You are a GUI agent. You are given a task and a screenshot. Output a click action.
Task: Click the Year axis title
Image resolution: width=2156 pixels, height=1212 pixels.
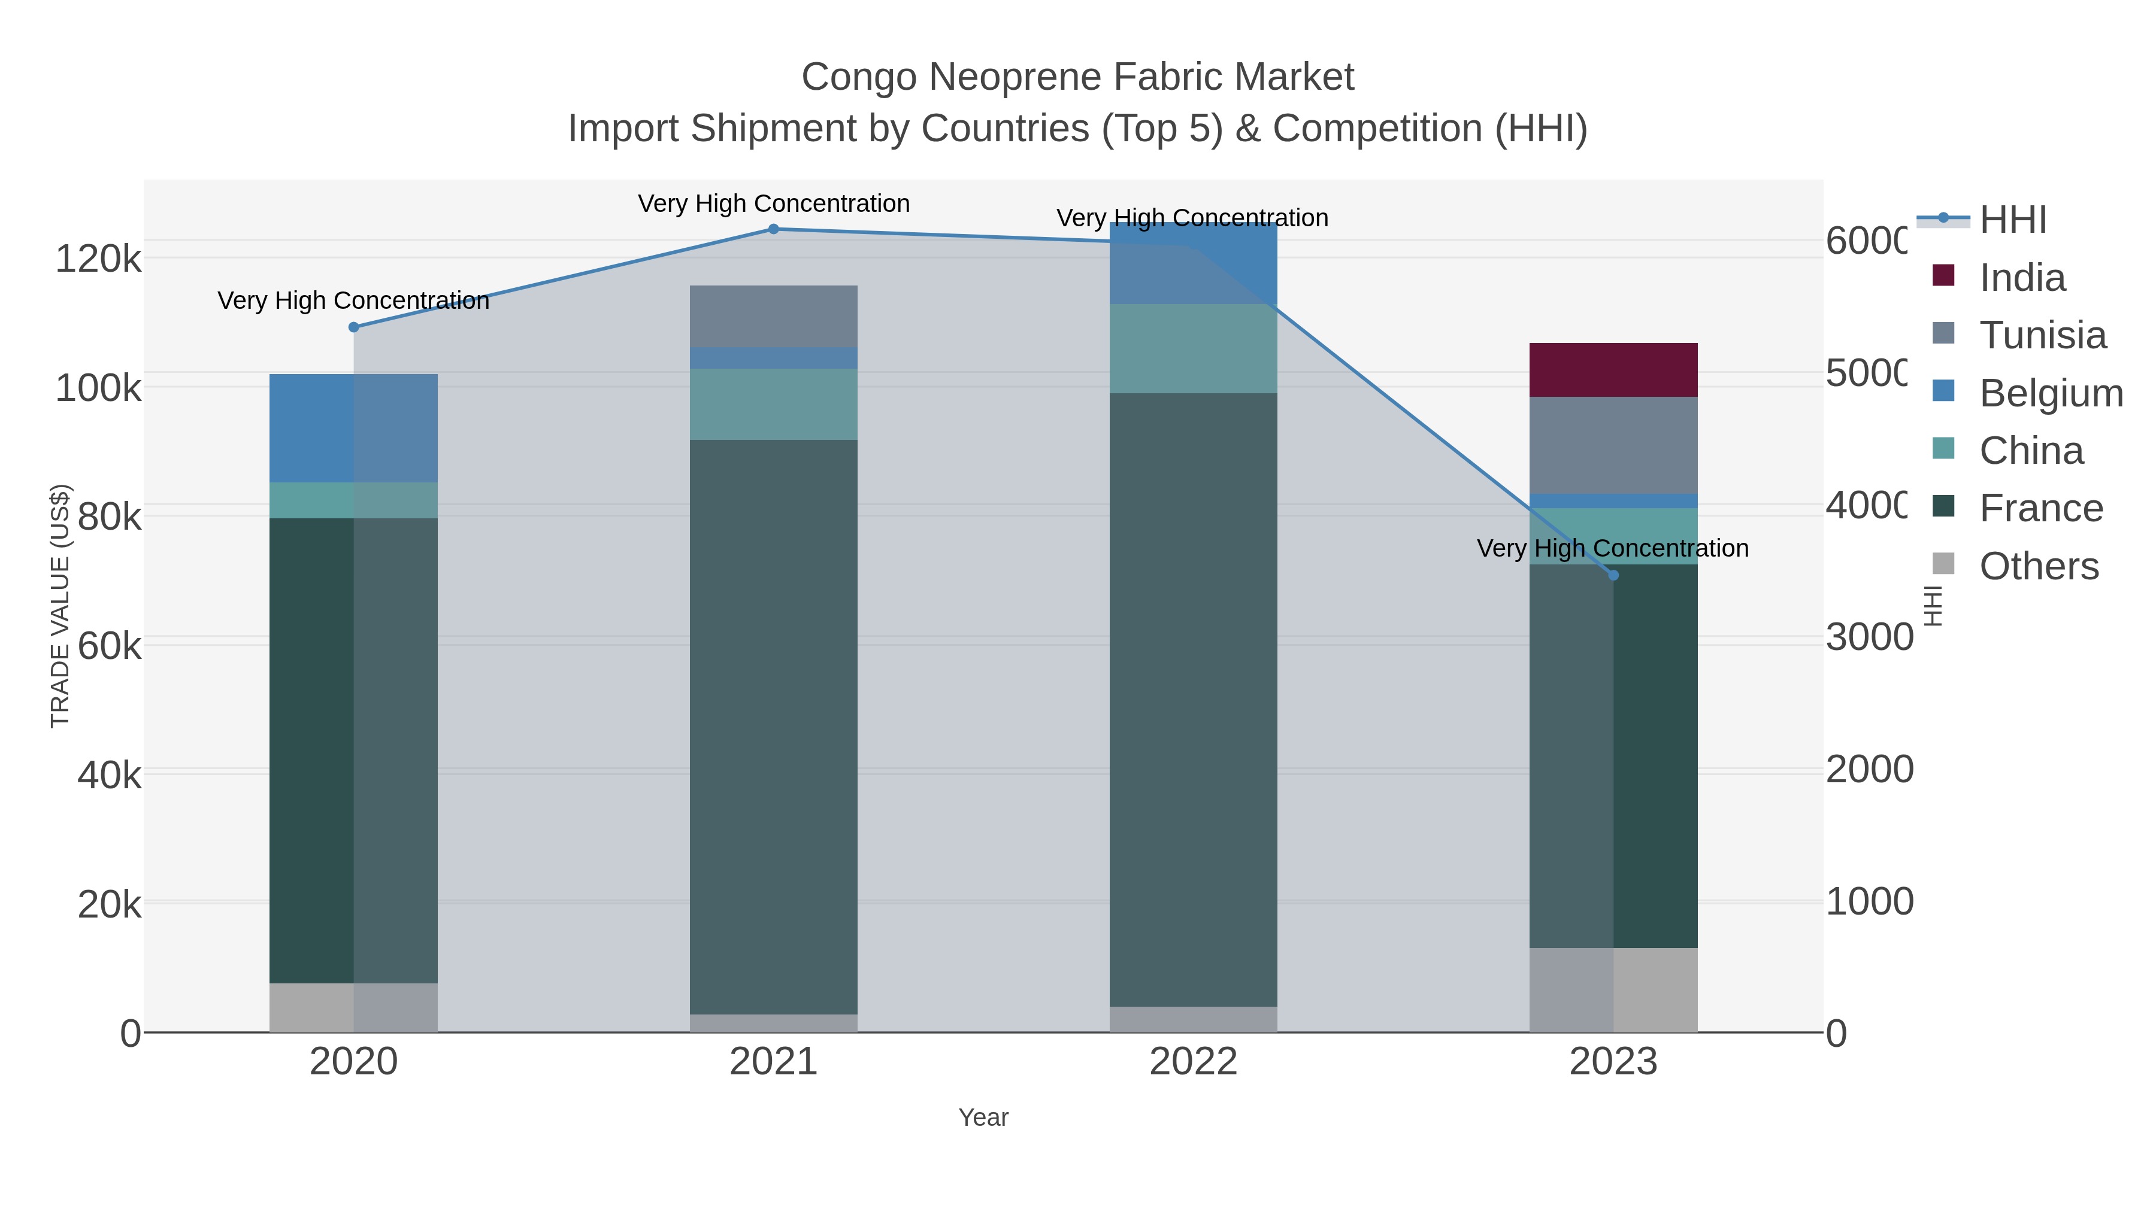(x=983, y=1117)
